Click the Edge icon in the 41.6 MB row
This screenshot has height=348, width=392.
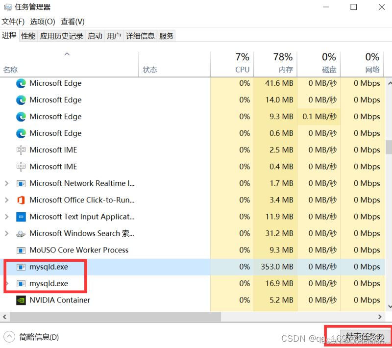(x=21, y=83)
